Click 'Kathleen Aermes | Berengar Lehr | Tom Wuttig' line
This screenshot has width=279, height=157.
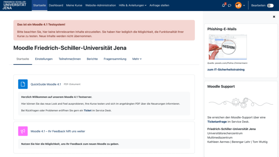[x=238, y=142]
